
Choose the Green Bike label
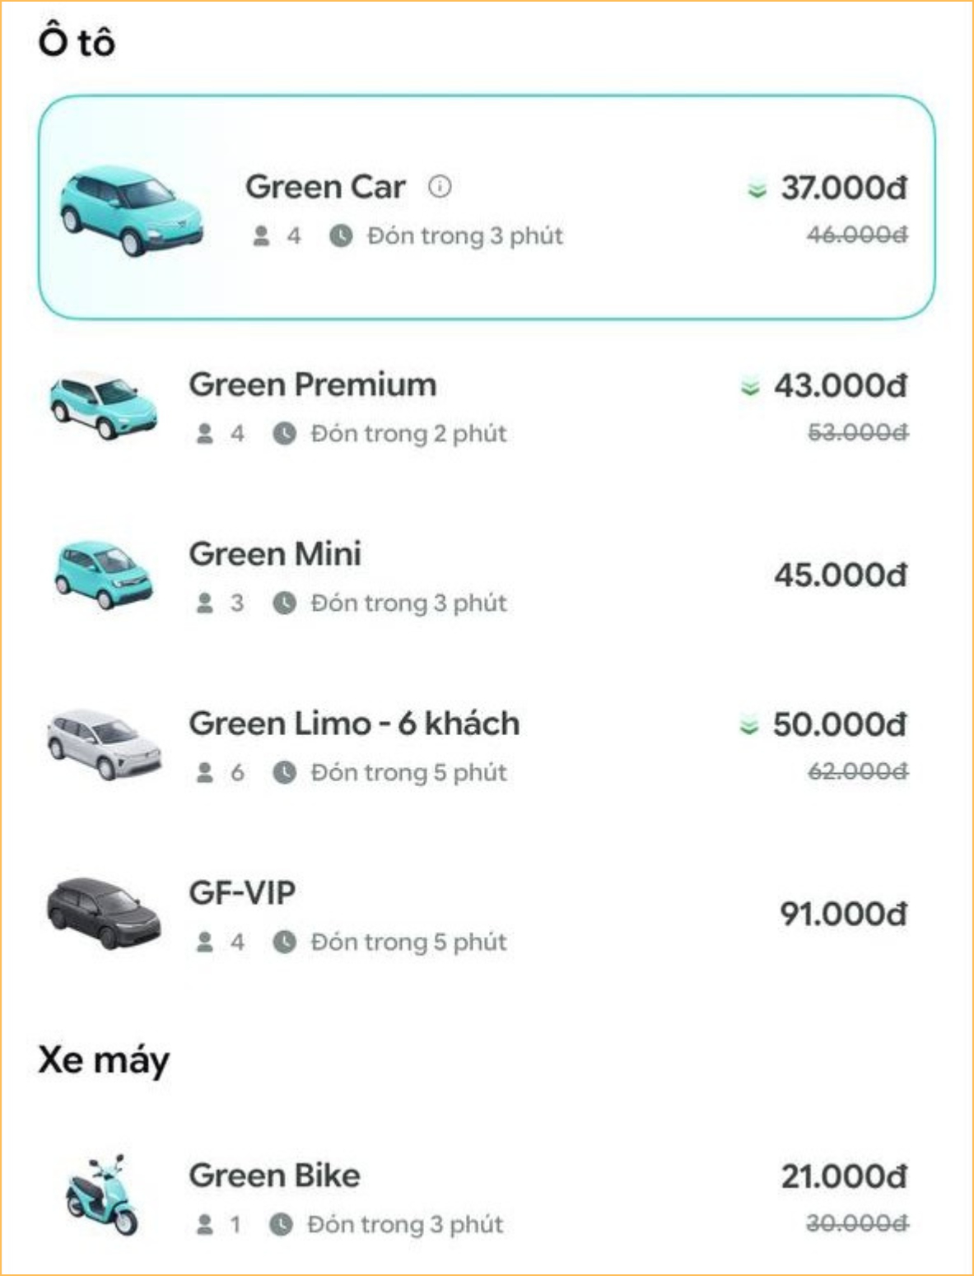[274, 1175]
